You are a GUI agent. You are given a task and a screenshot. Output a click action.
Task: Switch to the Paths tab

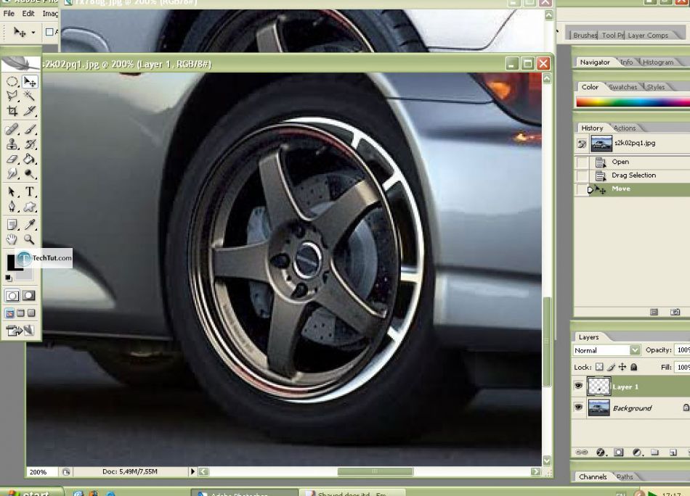625,476
